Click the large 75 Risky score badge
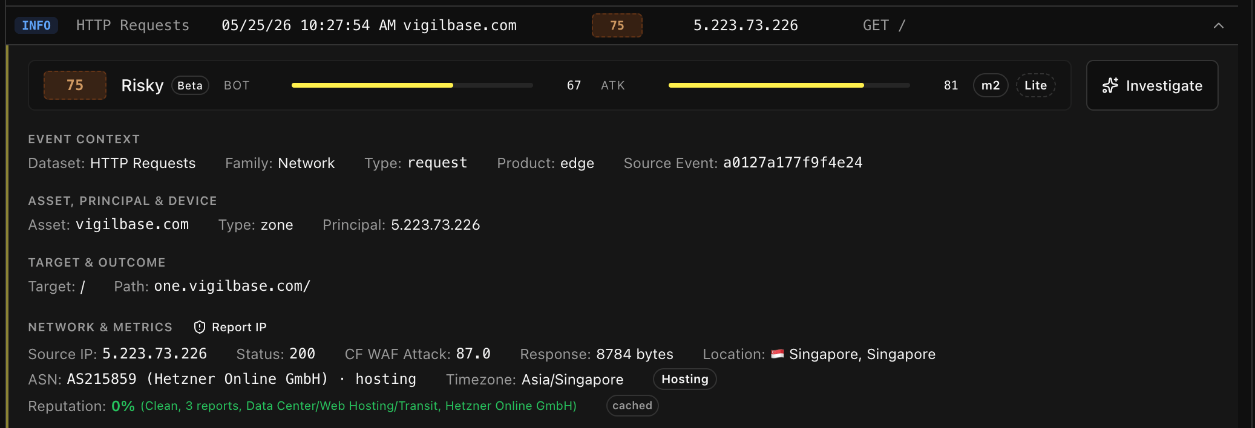The width and height of the screenshot is (1255, 428). [x=75, y=85]
